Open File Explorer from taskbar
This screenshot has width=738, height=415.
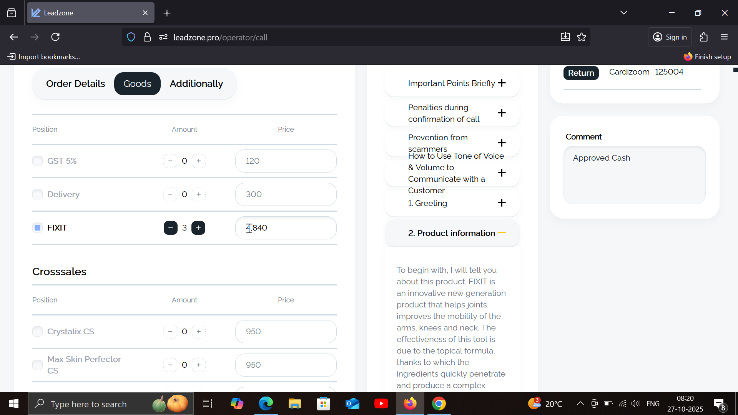coord(295,404)
